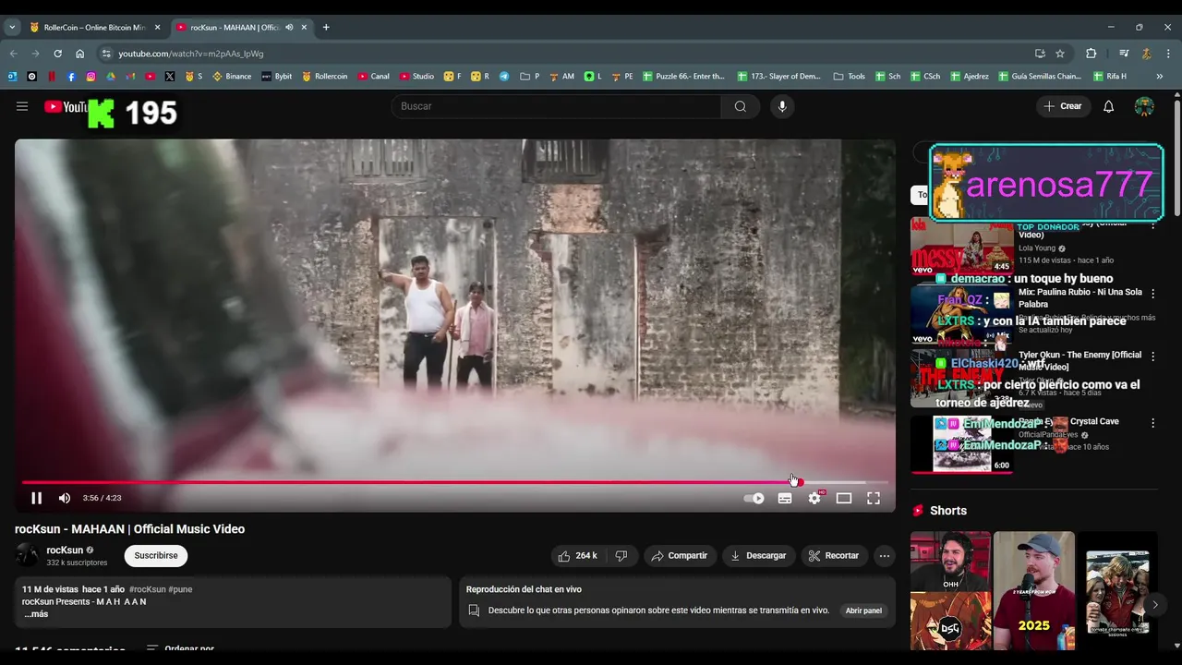1182x665 pixels.
Task: Mute tab audio speaker icon
Action: click(x=289, y=28)
